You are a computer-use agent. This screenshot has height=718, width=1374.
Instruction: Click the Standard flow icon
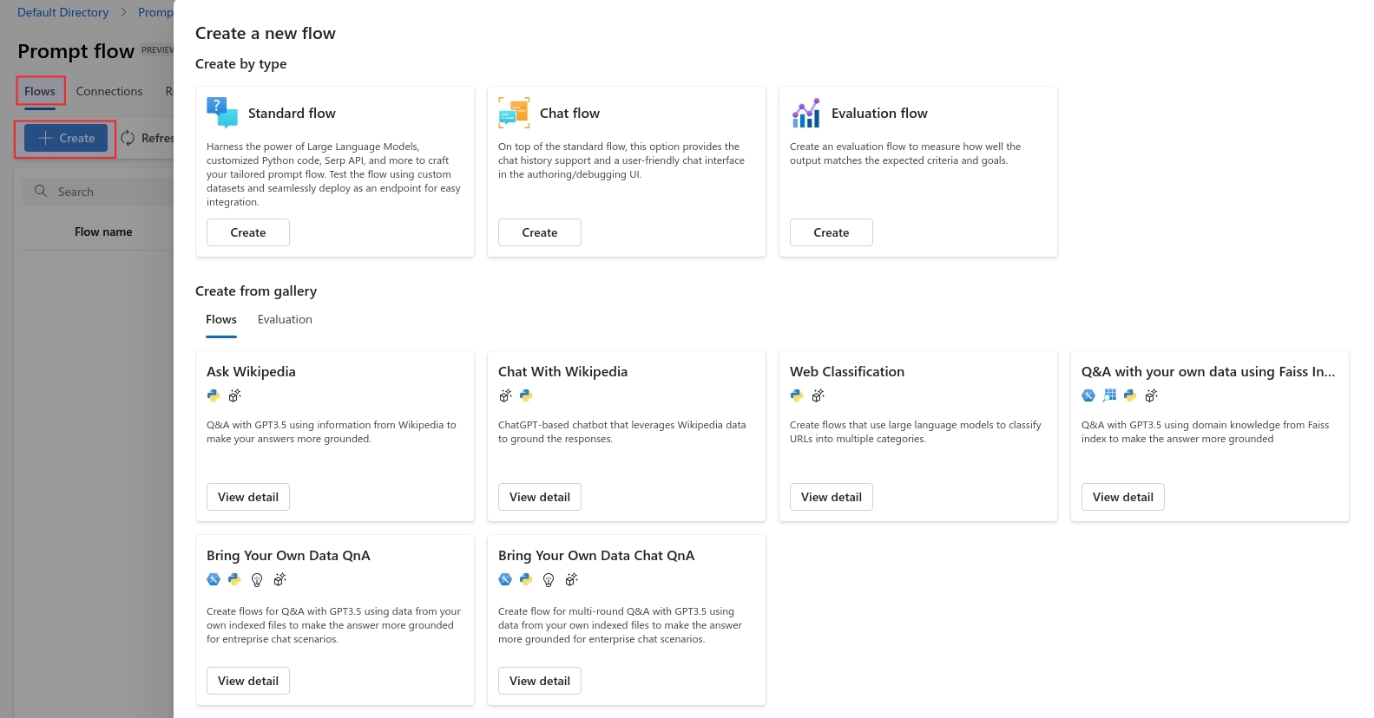tap(222, 113)
